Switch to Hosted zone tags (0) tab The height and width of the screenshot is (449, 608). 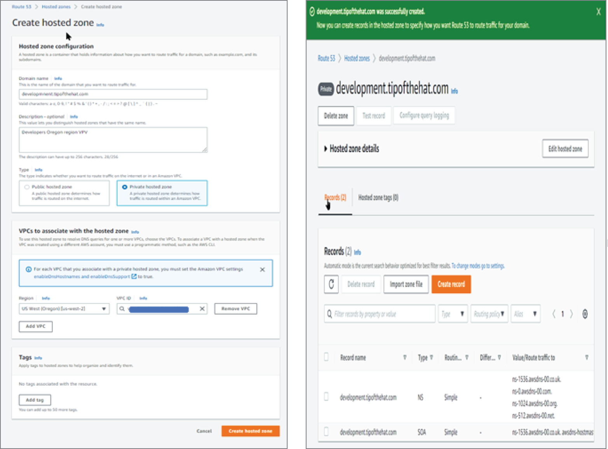(x=378, y=198)
